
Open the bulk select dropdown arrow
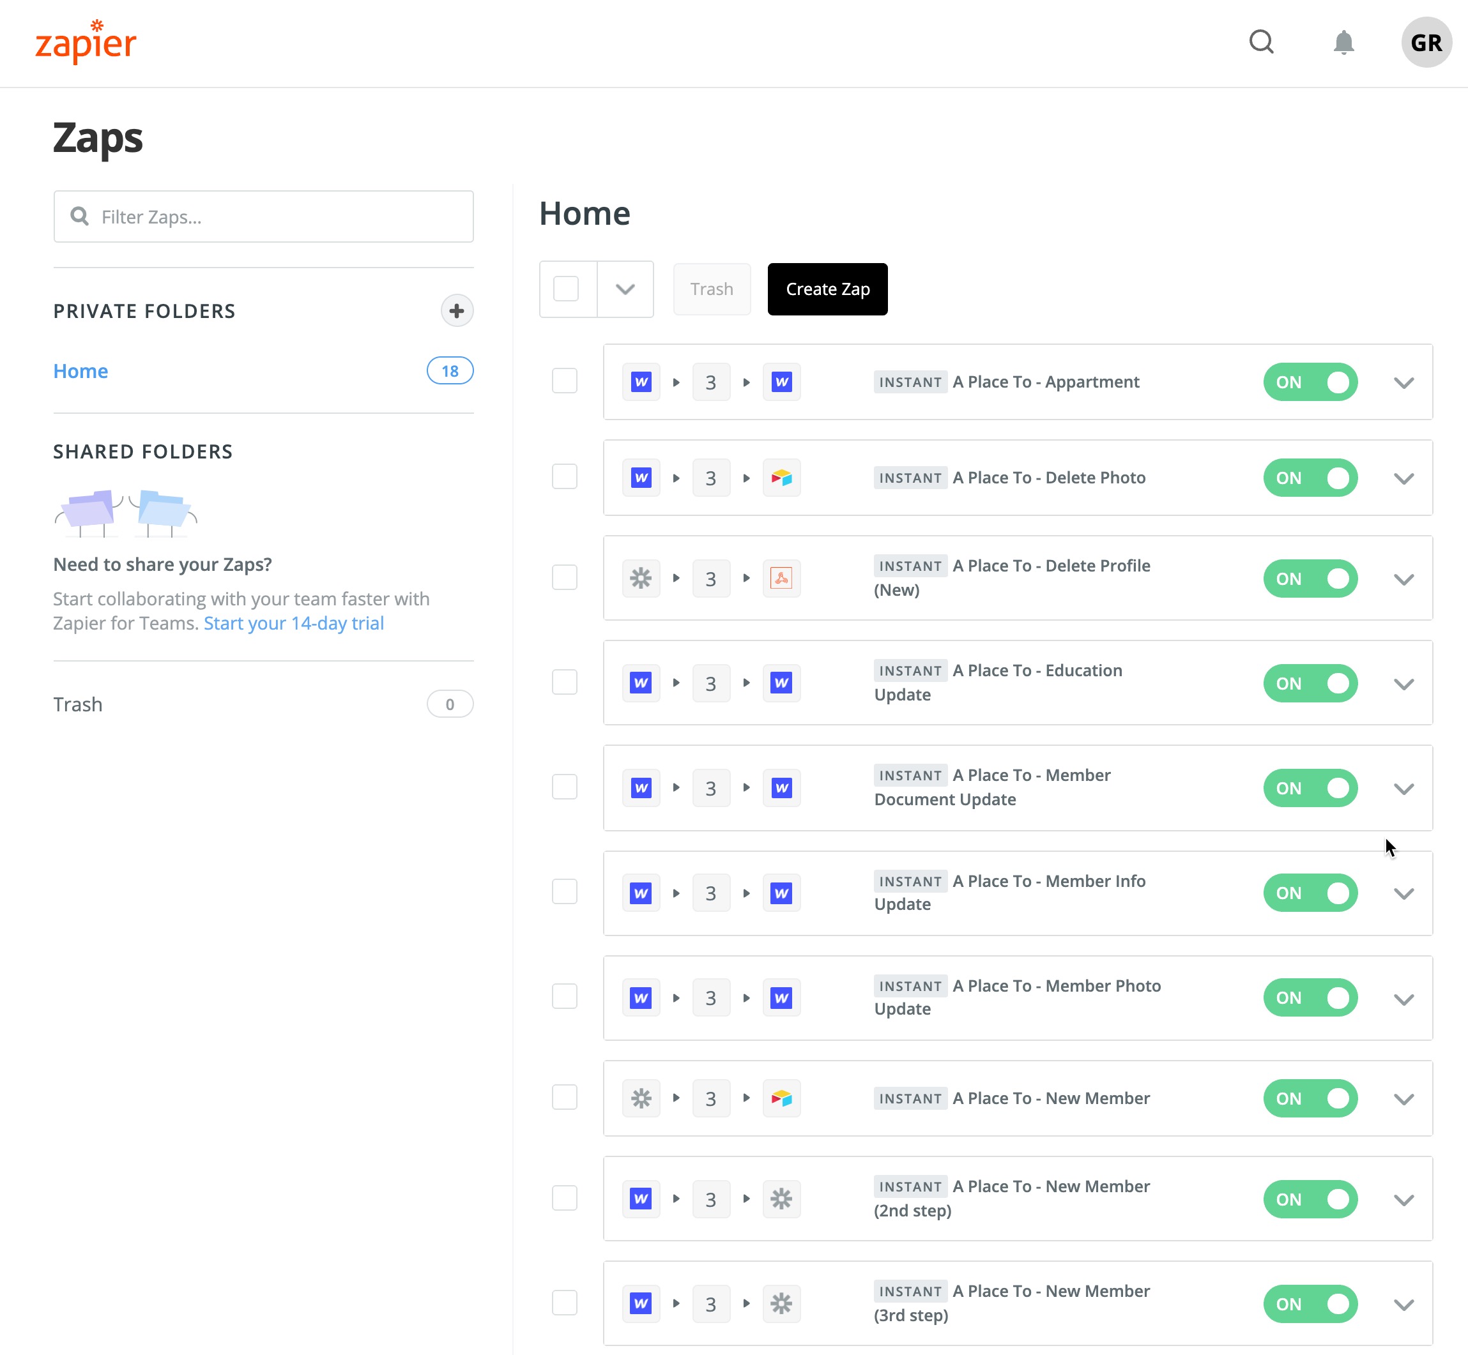(625, 289)
